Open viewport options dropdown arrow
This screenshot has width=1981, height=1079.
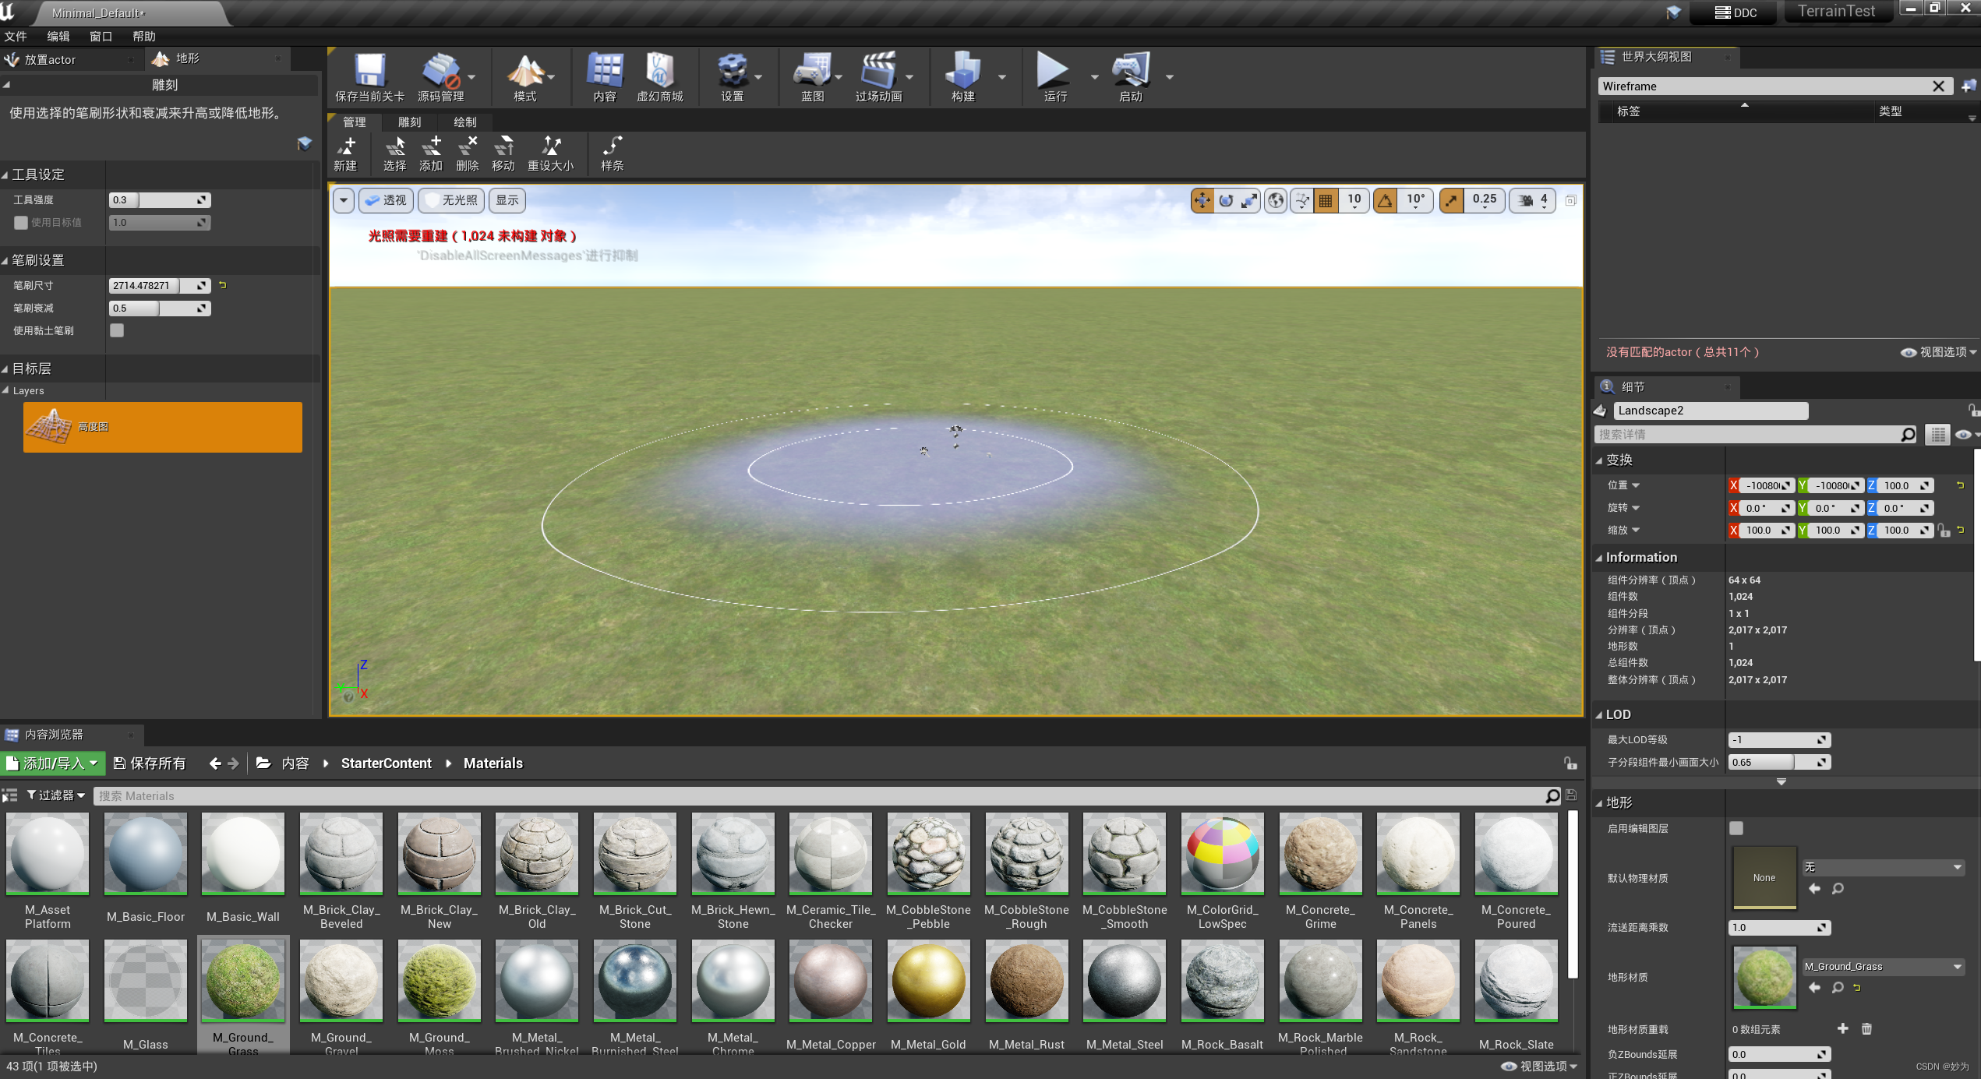tap(344, 200)
